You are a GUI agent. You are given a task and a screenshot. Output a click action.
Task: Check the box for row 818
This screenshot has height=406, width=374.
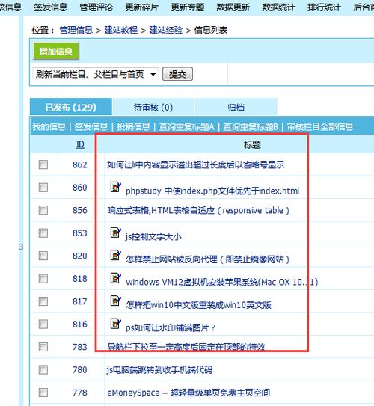[43, 278]
